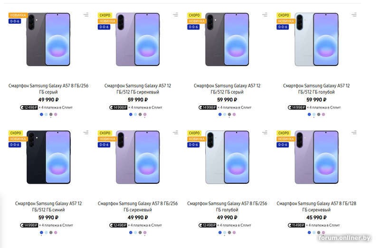380x248 pixels.
Task: Click the СКОРО badge on the A57 8/256 голубой card
Action: [194, 133]
